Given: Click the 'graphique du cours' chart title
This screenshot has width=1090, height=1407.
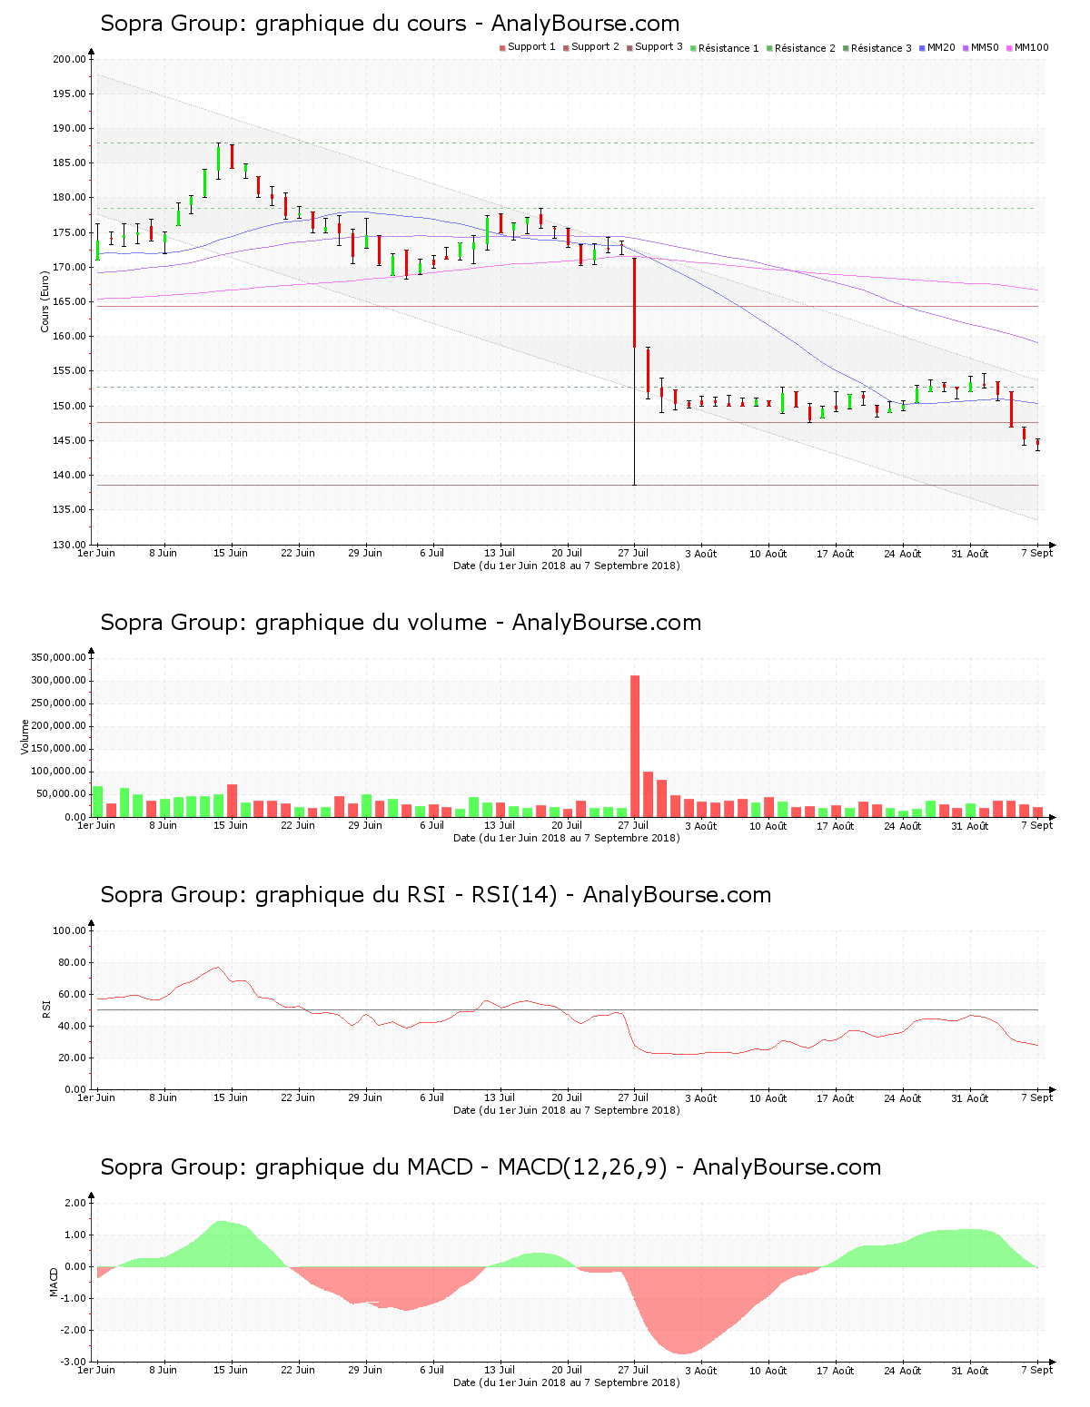Looking at the screenshot, I should point(390,24).
